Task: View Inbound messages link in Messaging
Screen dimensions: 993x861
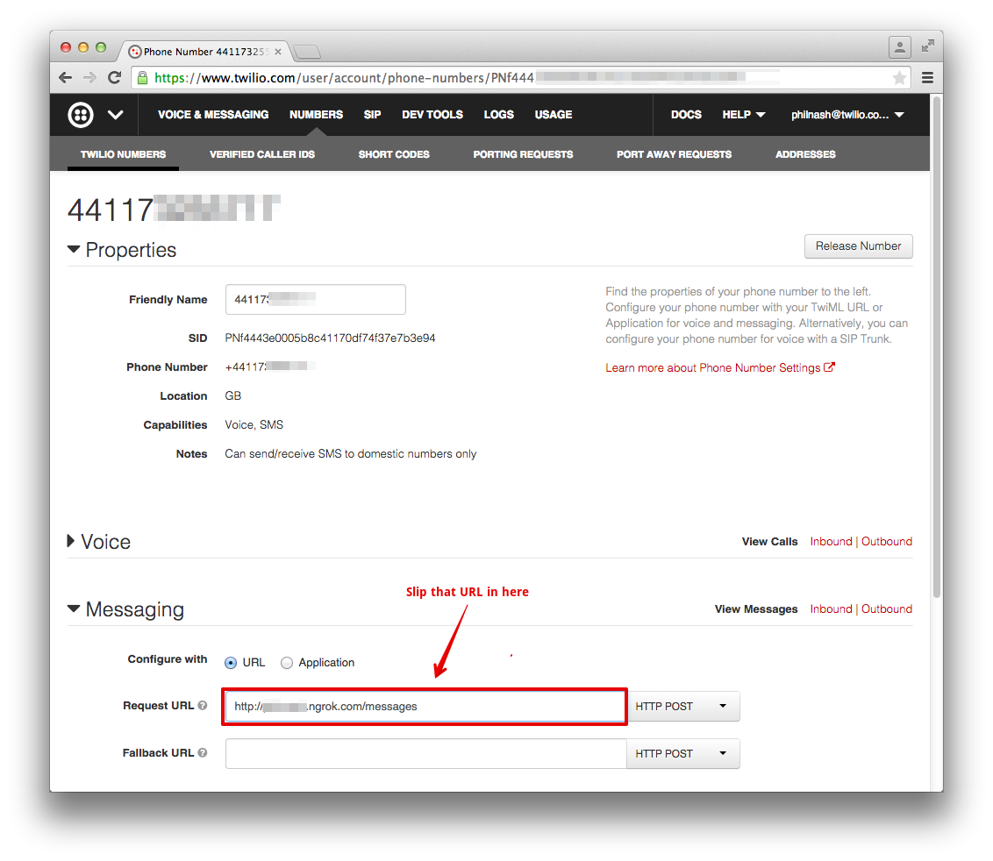Action: 831,609
